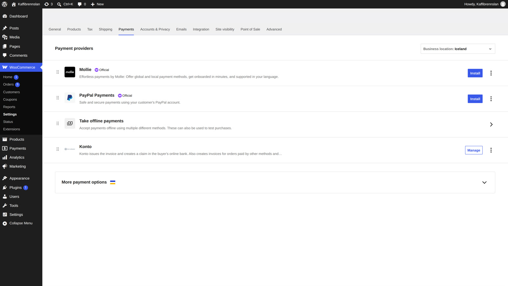Click the offline payments cash icon
Screen dimensions: 508x286
70,123
